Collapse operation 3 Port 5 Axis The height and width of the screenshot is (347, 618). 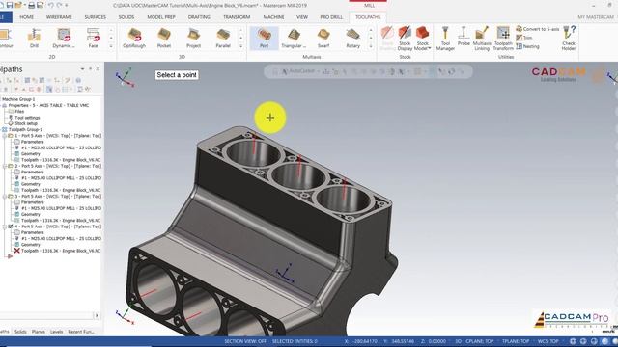(4, 197)
